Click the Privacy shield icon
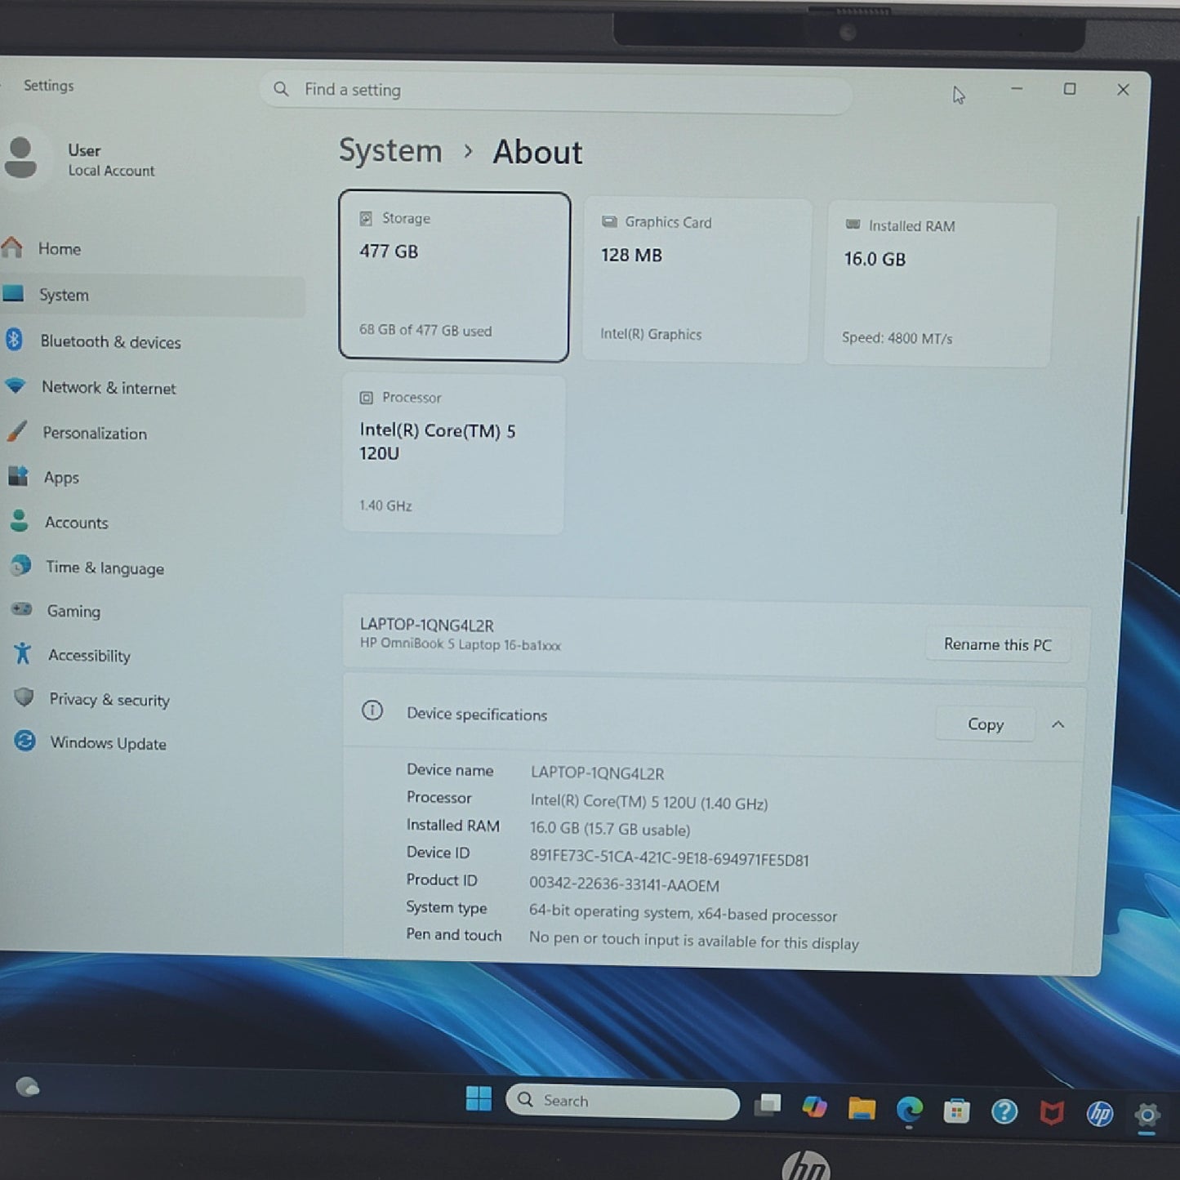Screen dimensions: 1180x1180 click(x=24, y=697)
